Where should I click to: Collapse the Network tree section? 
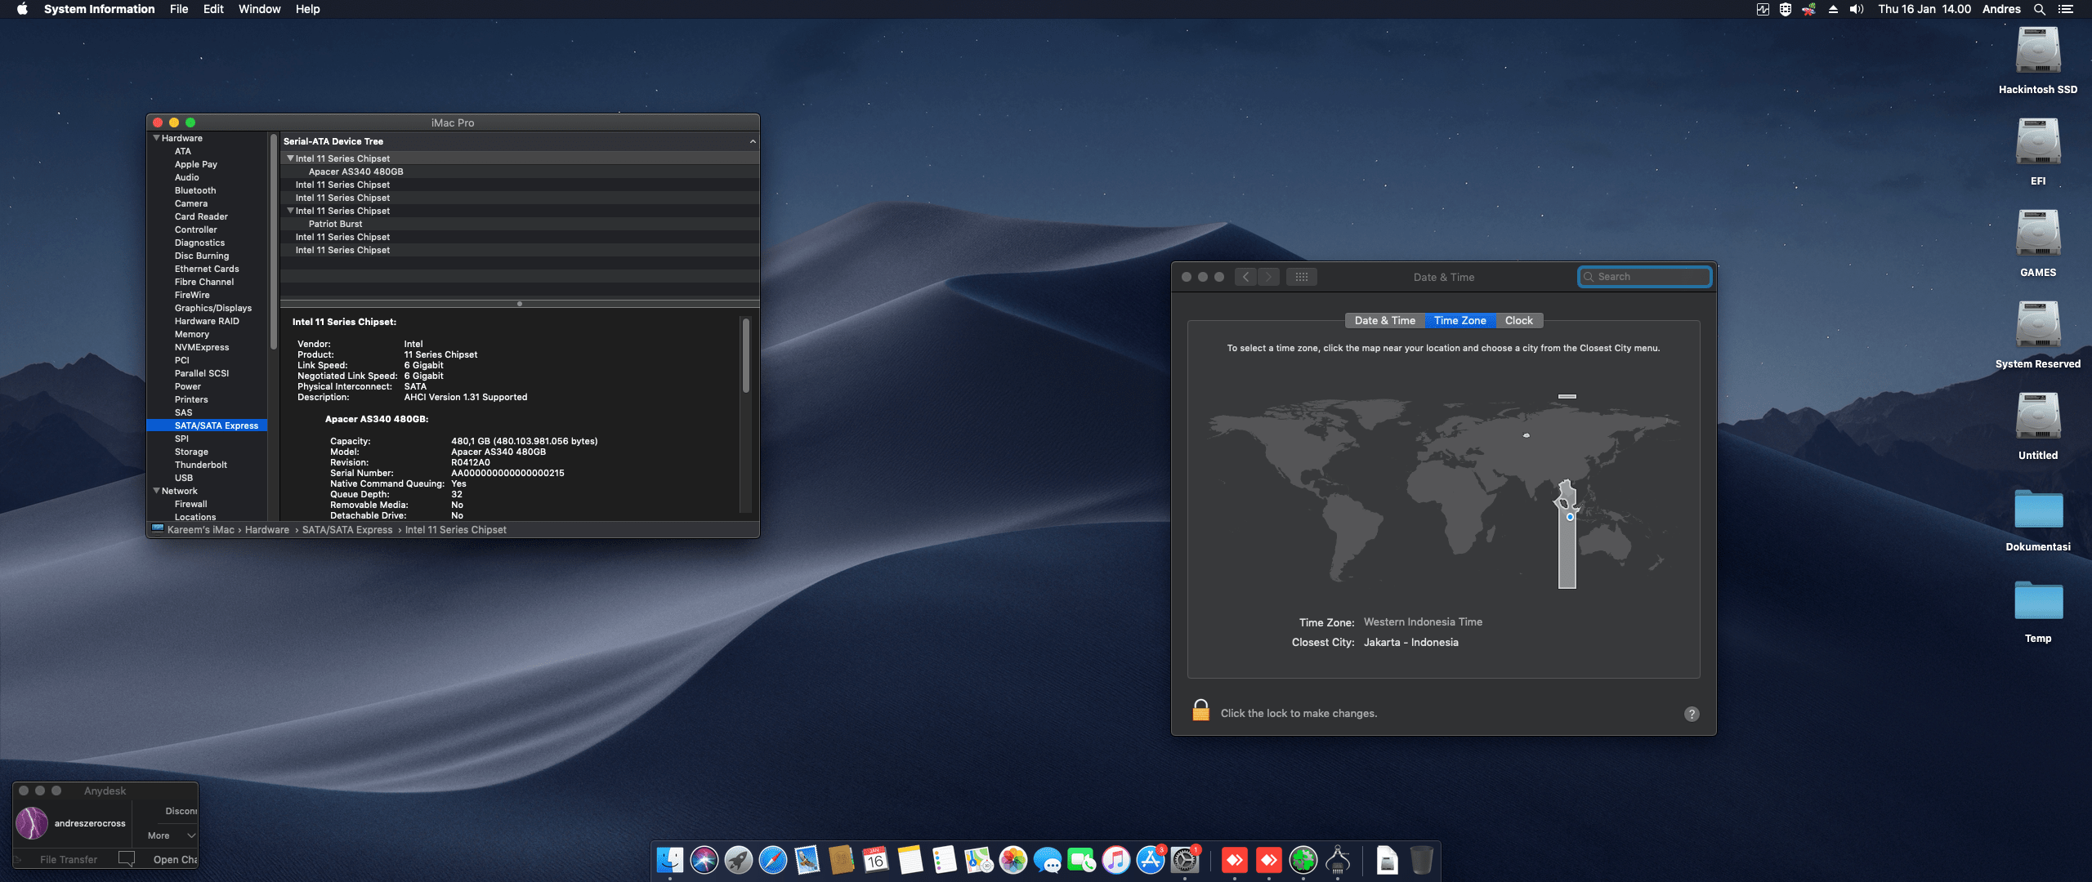156,491
